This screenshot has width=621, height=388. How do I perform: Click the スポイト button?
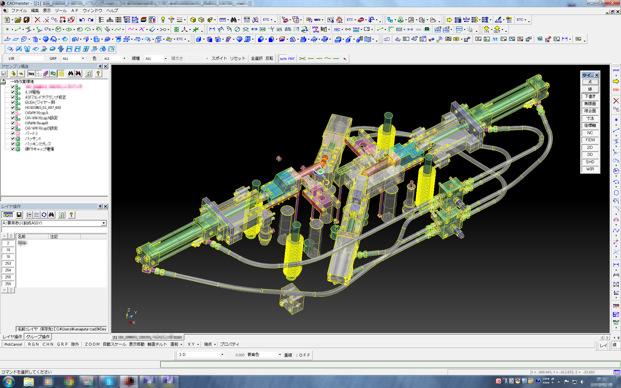219,59
